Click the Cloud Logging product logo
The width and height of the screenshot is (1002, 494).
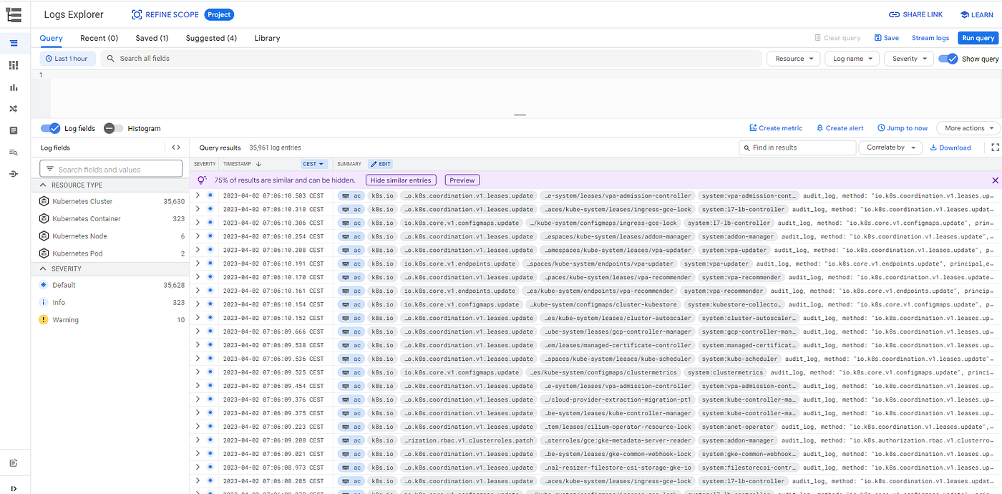[x=14, y=14]
